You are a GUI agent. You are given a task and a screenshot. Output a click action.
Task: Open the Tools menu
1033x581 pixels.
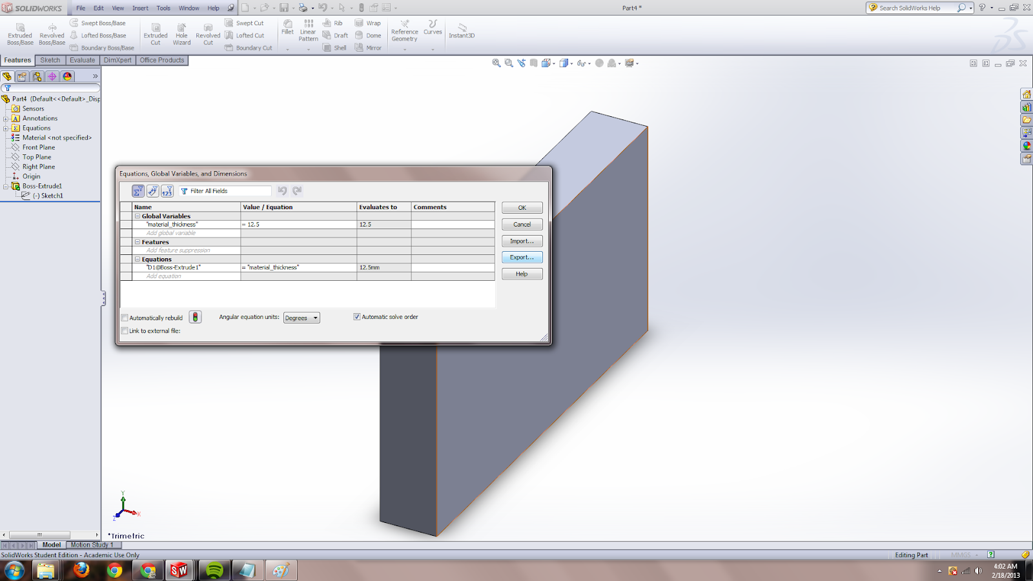pyautogui.click(x=163, y=8)
